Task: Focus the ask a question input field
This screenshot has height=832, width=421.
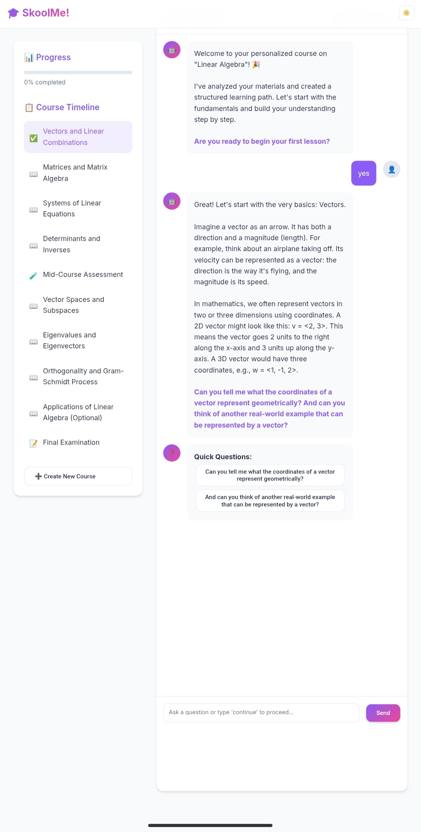Action: (261, 713)
